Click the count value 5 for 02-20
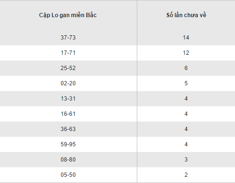Viewport: 235px width, 183px height. (186, 83)
